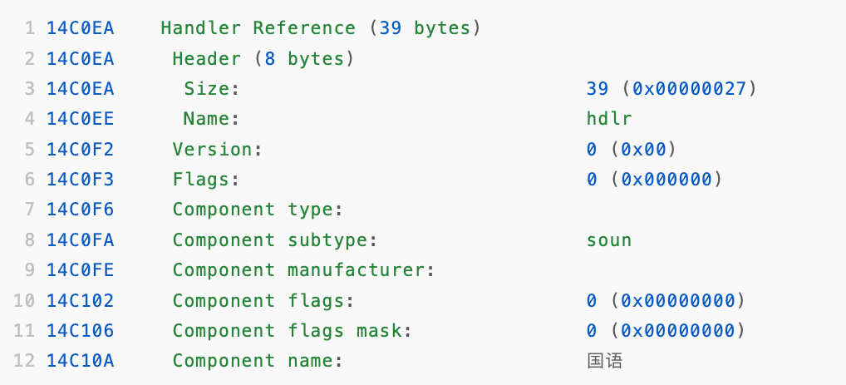Click offset 14C0EA on line 1
The width and height of the screenshot is (846, 385).
click(81, 28)
